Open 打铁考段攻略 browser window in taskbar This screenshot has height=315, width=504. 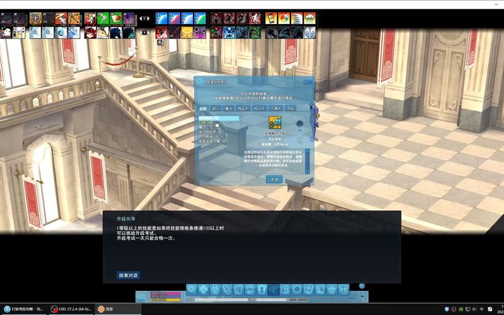tap(24, 309)
